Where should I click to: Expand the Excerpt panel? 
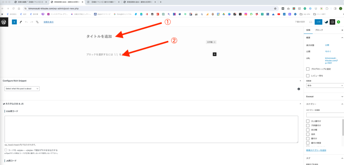[x=324, y=96]
